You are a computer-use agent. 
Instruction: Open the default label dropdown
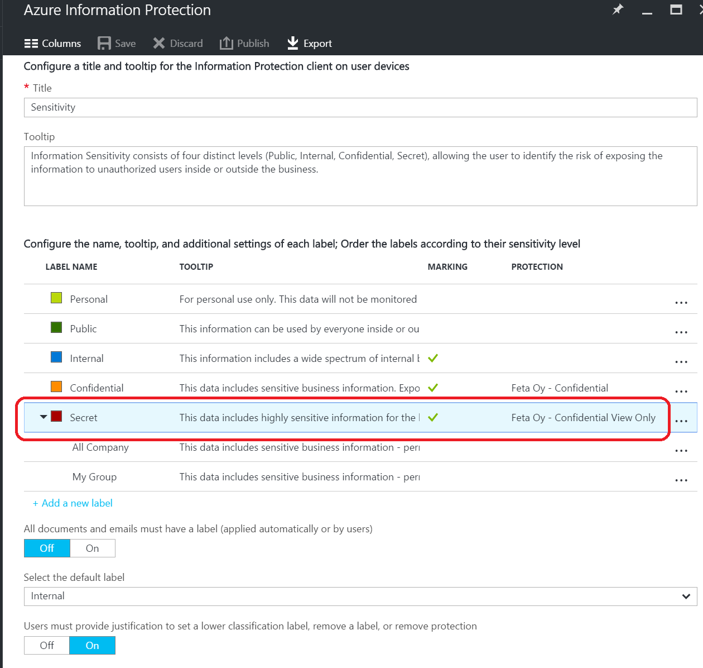coord(686,596)
